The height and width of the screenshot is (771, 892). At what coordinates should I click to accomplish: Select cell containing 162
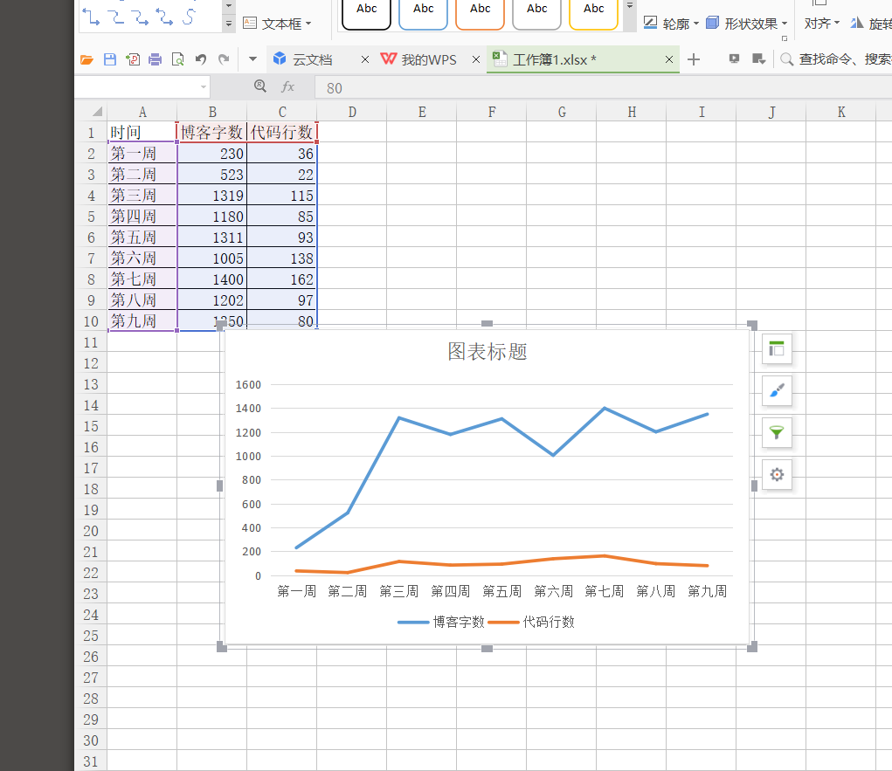click(281, 279)
